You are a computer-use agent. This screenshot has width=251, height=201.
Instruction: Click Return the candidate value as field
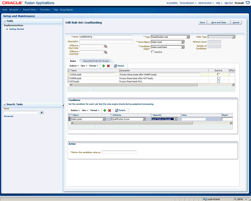[x=119, y=152]
